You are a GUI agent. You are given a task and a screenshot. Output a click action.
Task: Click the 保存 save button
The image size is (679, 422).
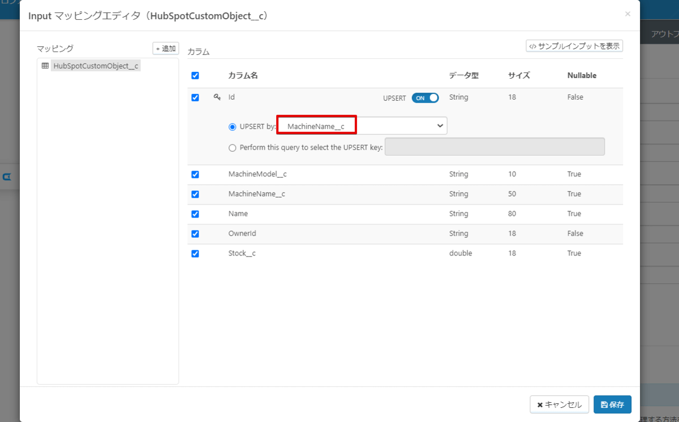[612, 404]
